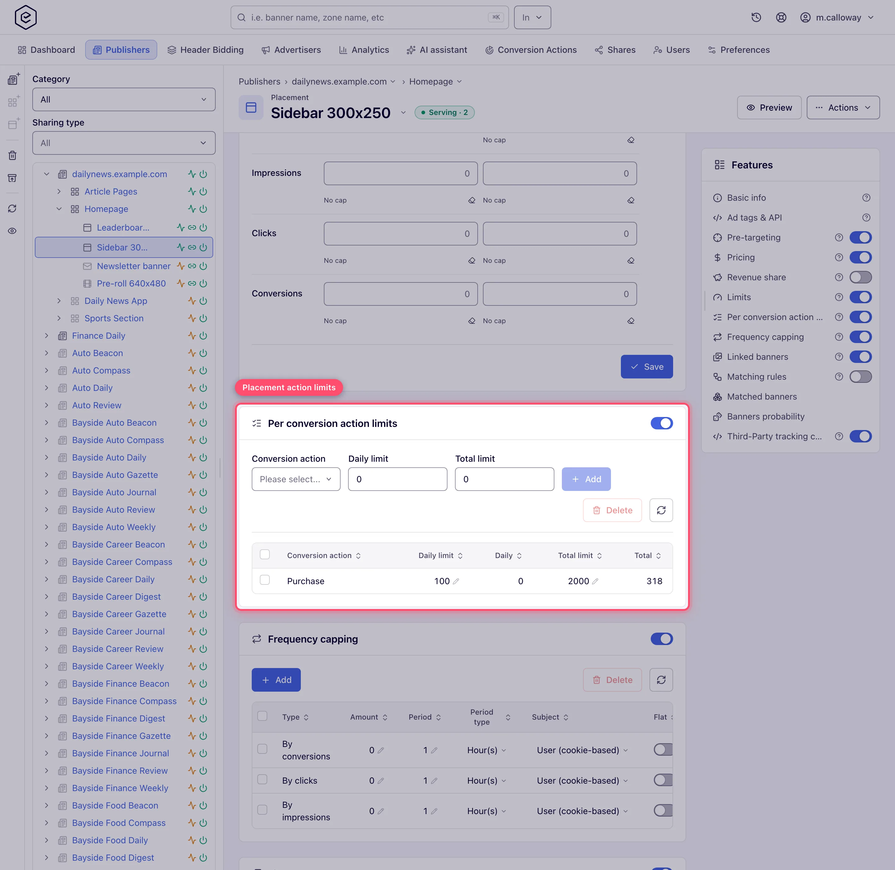
Task: Refresh the per conversion action limits table
Action: coord(661,510)
